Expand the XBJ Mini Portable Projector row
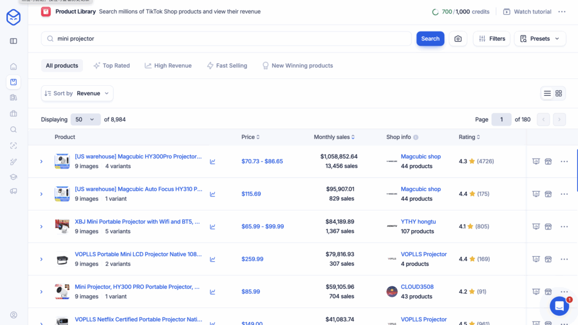Viewport: 578px width, 325px height. pyautogui.click(x=41, y=227)
